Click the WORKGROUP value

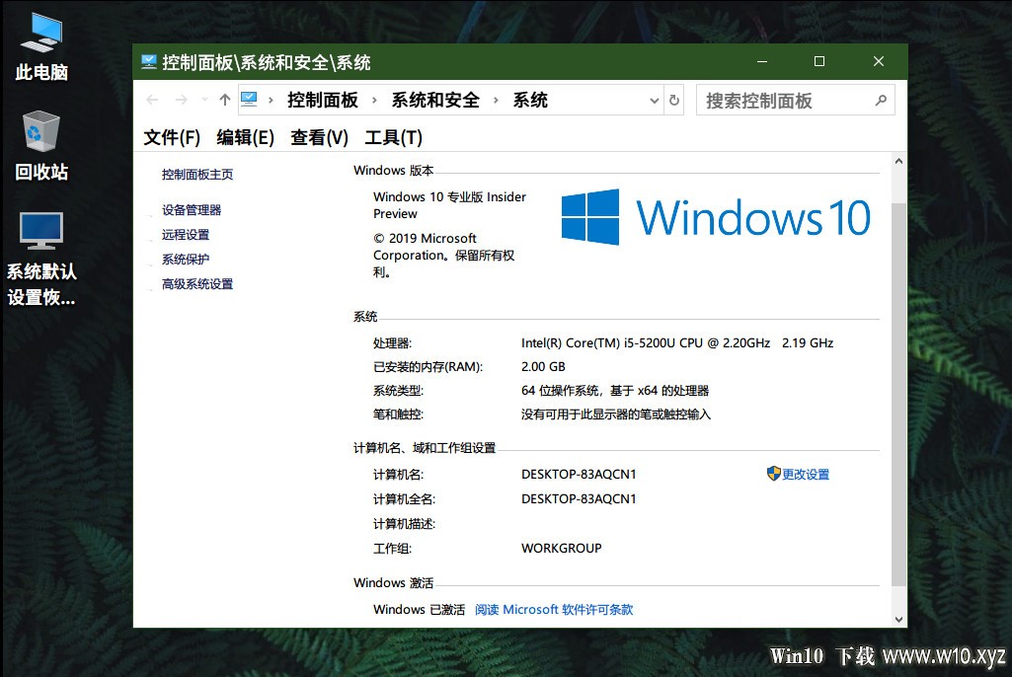[562, 548]
